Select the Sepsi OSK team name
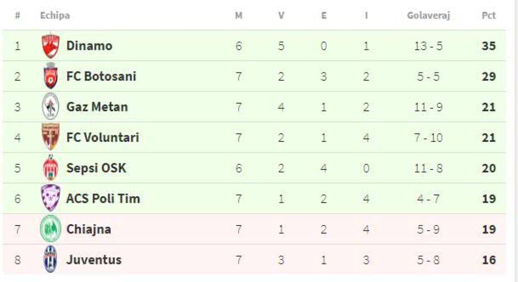 [x=96, y=168]
